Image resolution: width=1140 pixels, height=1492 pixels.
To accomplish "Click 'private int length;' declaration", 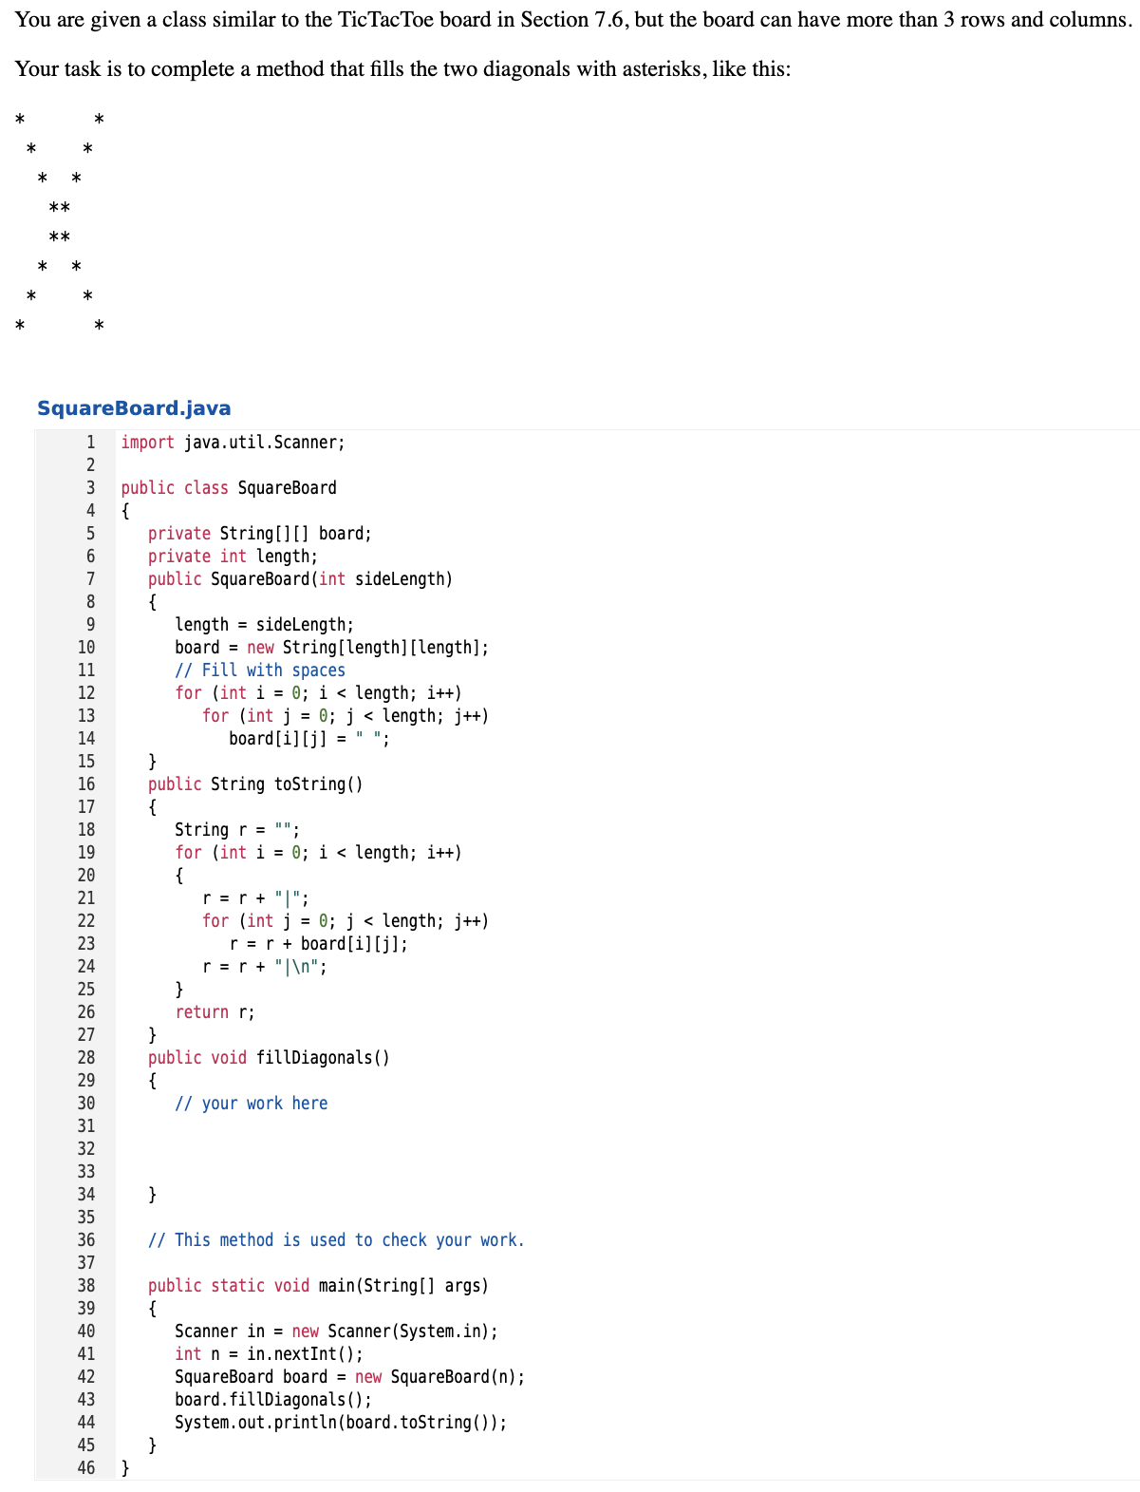I will [233, 557].
